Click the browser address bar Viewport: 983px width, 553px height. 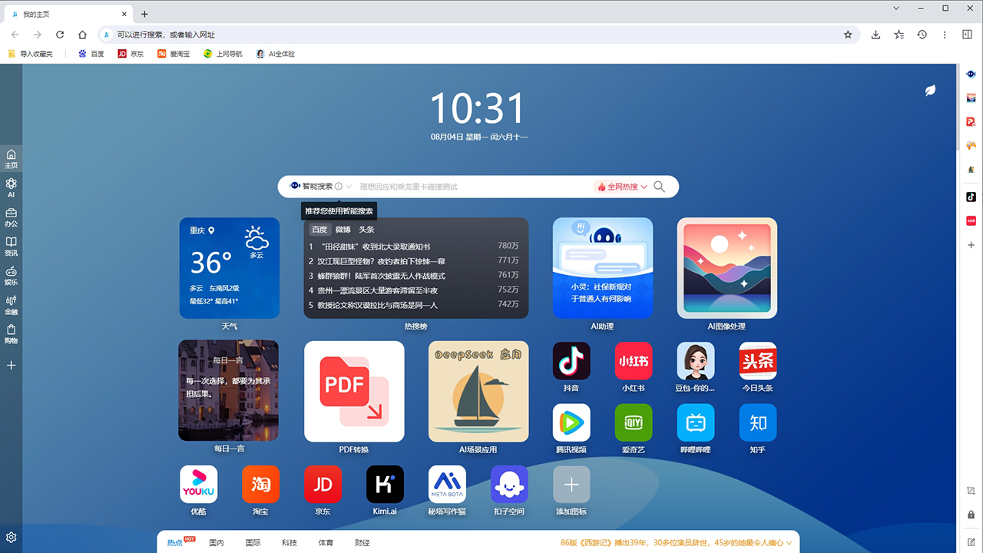(461, 35)
